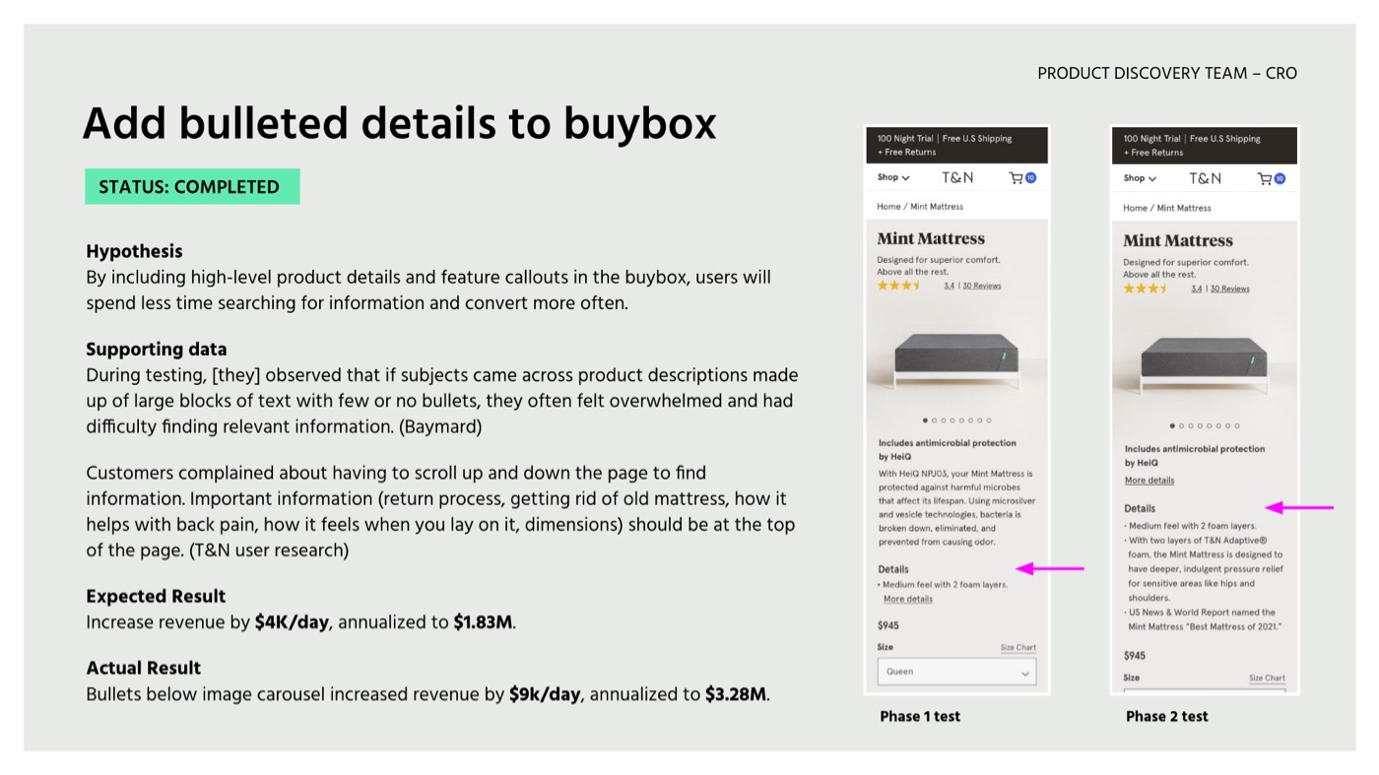Click the '$945' price in Phase 2 mockup
Image resolution: width=1379 pixels, height=775 pixels.
point(1135,656)
